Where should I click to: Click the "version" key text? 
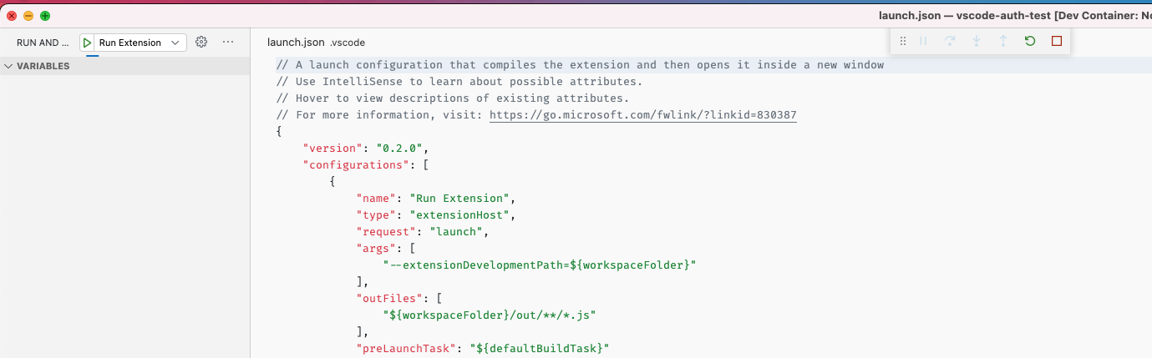(x=332, y=148)
